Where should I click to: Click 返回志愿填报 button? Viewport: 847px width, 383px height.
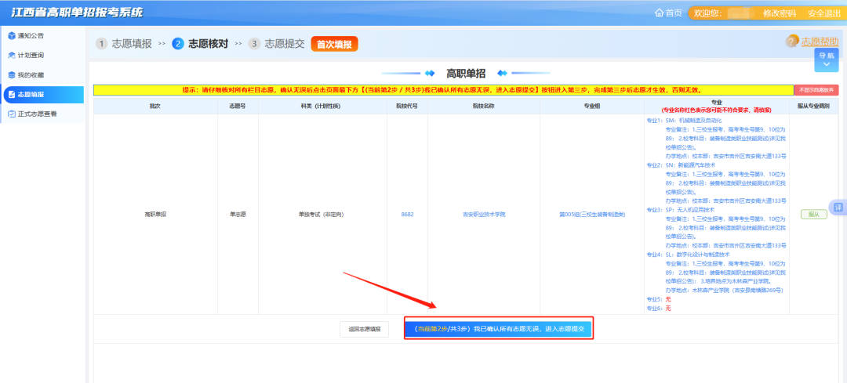tap(364, 329)
